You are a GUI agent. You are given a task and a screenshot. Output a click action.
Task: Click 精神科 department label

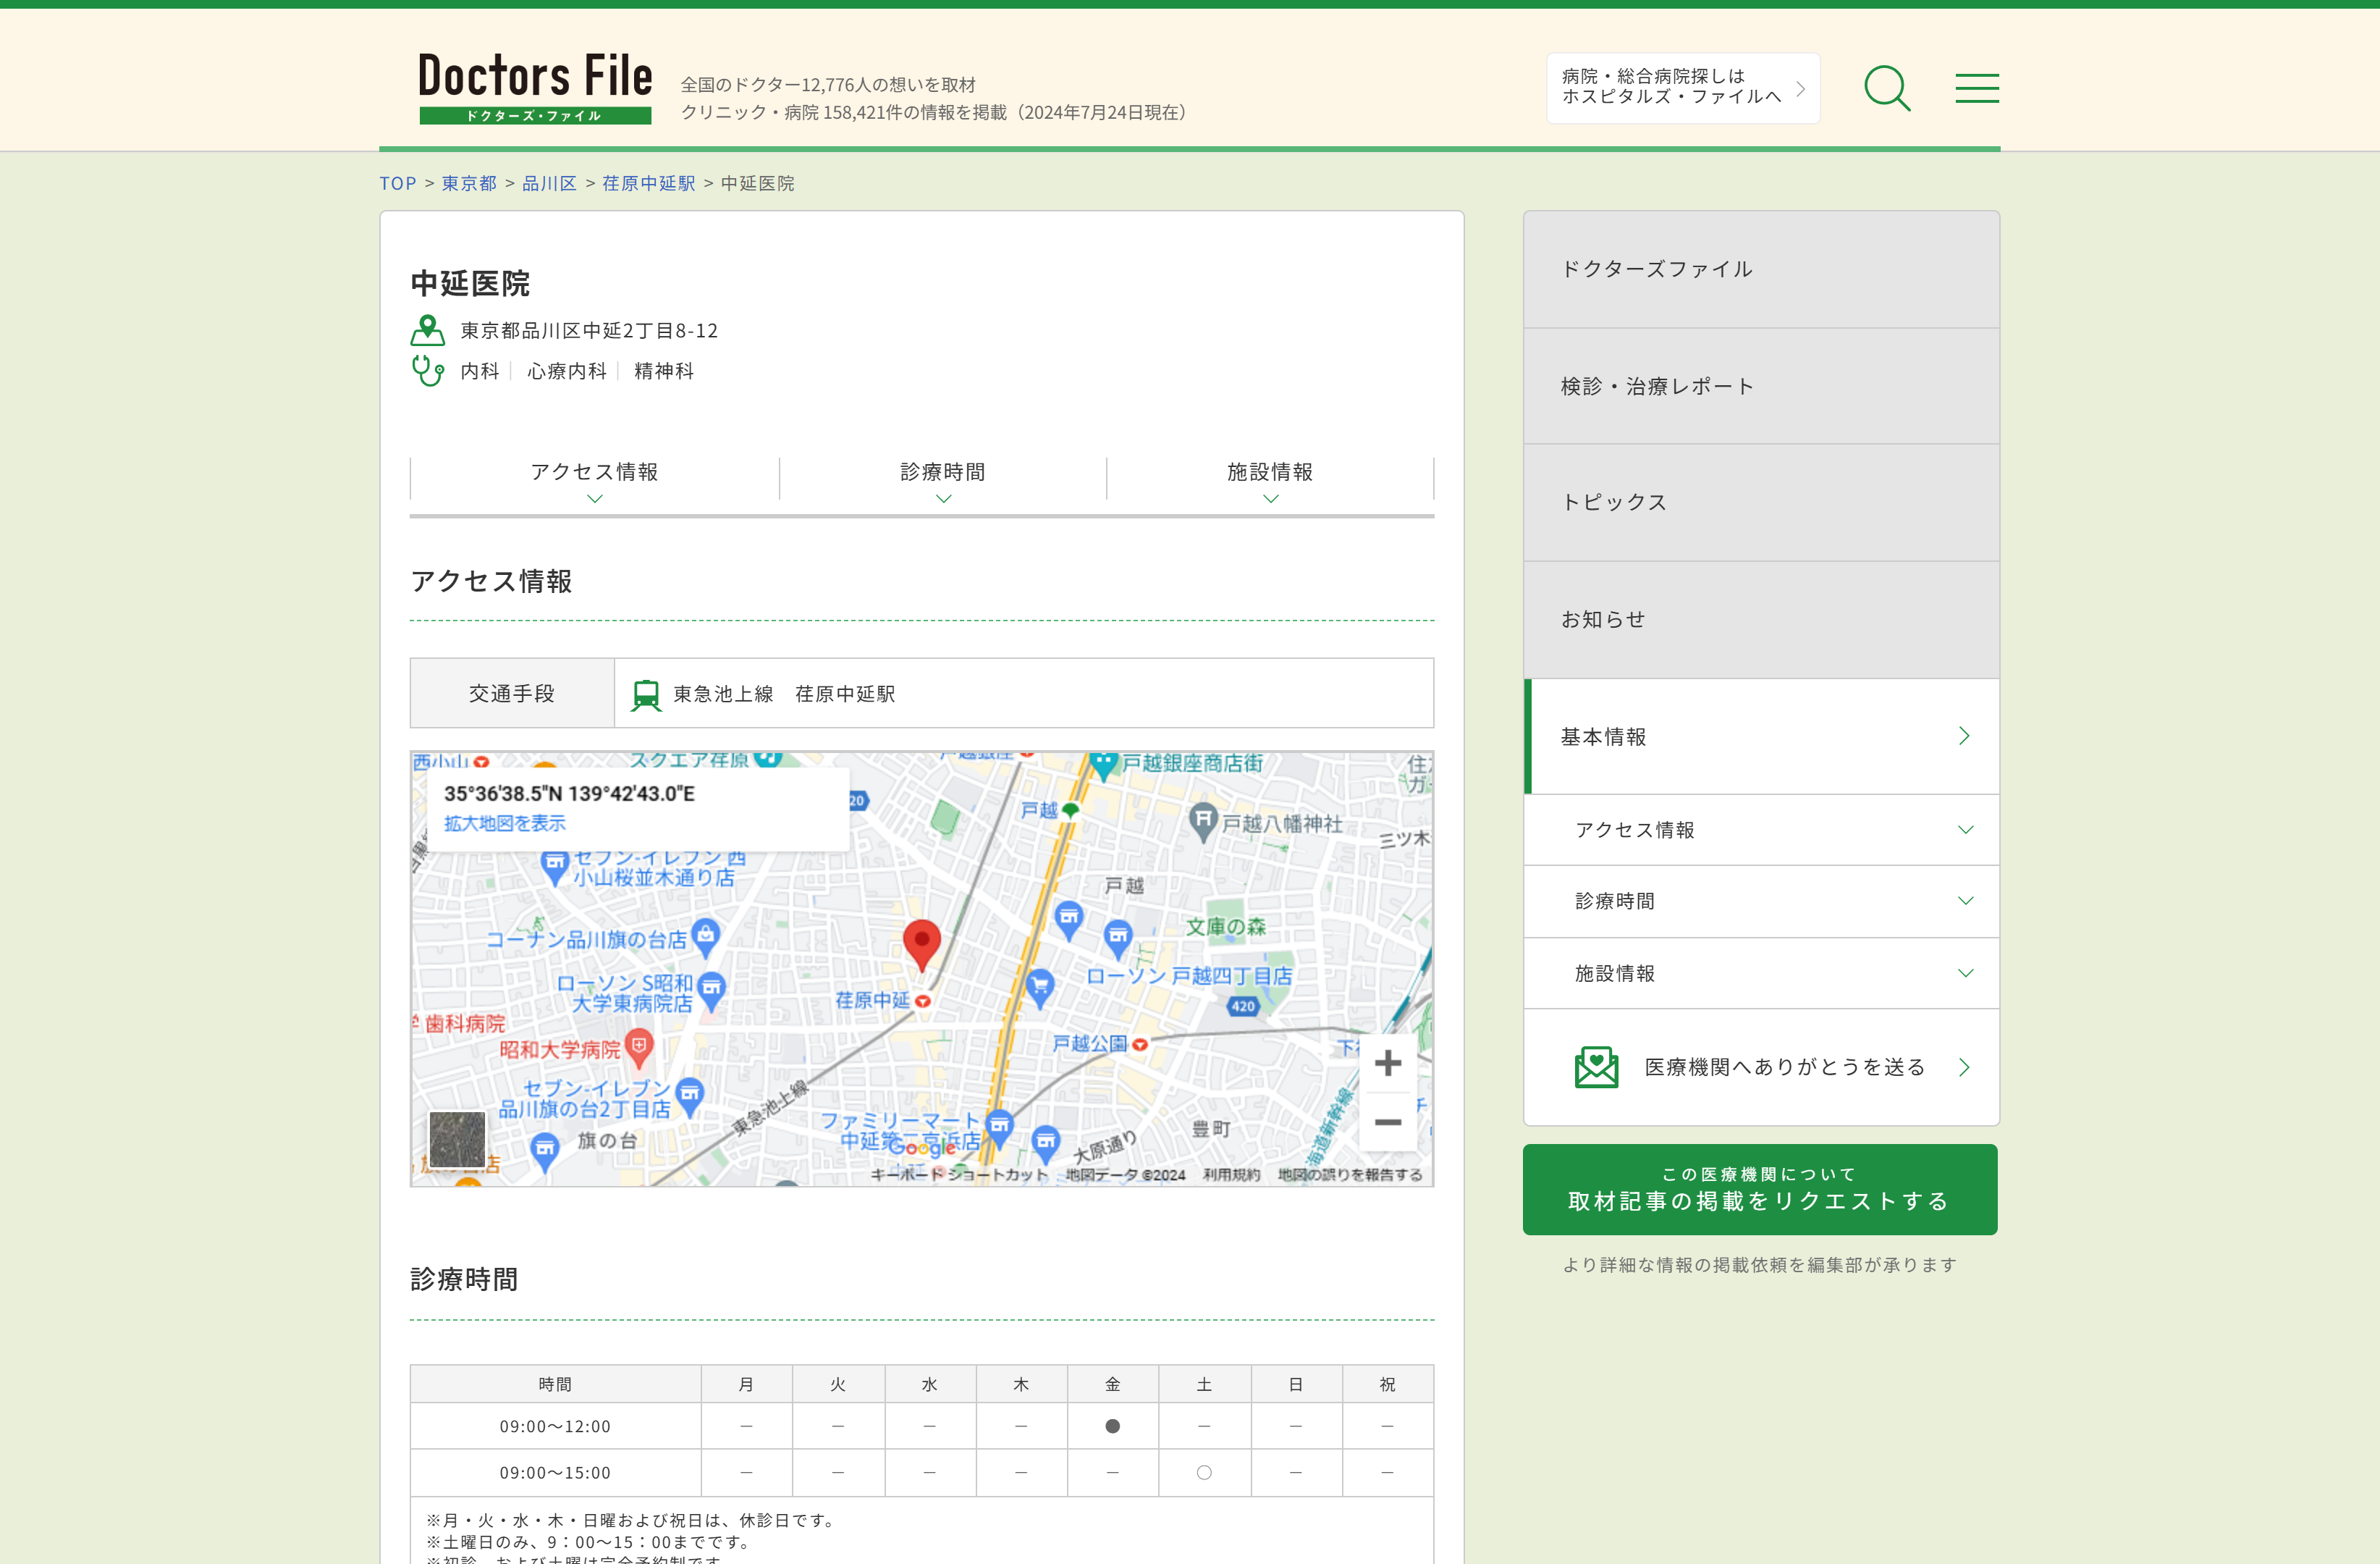pos(664,371)
